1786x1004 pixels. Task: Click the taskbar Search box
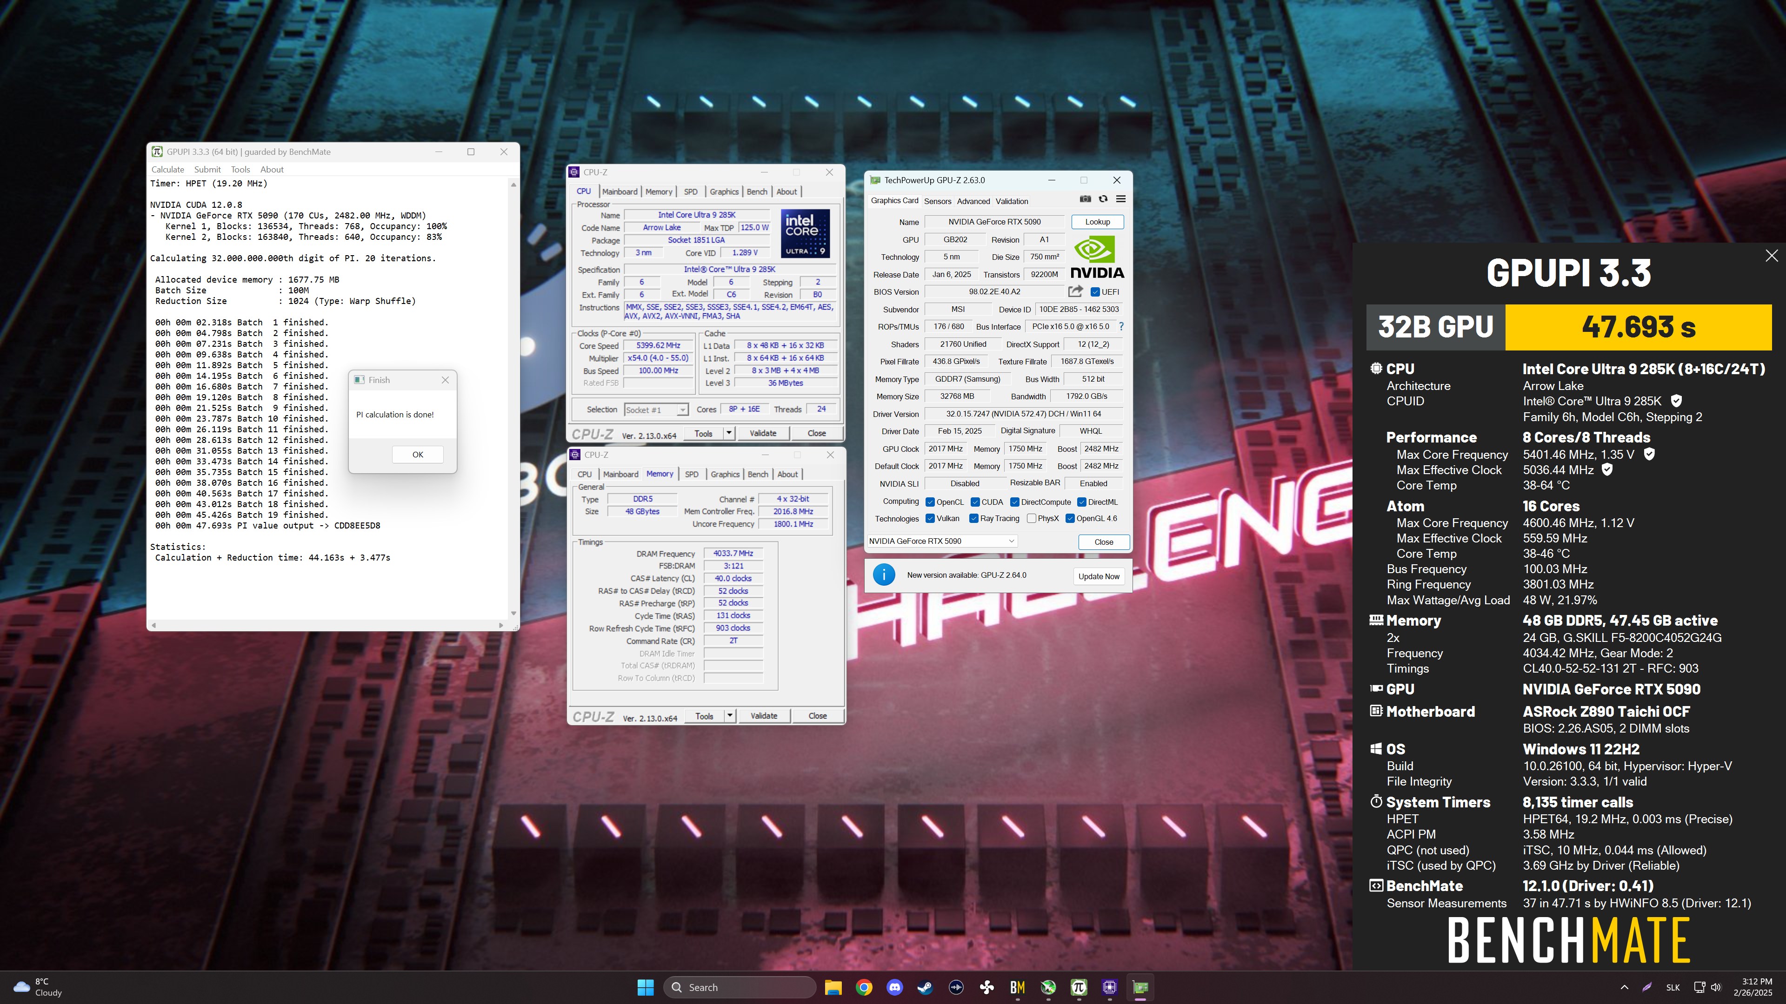(x=740, y=987)
